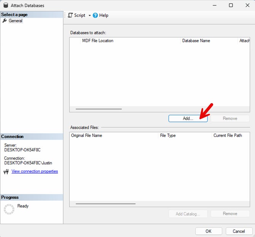Confirm the dialog with the OK button
Screen dimensions: 255x237
pos(208,231)
